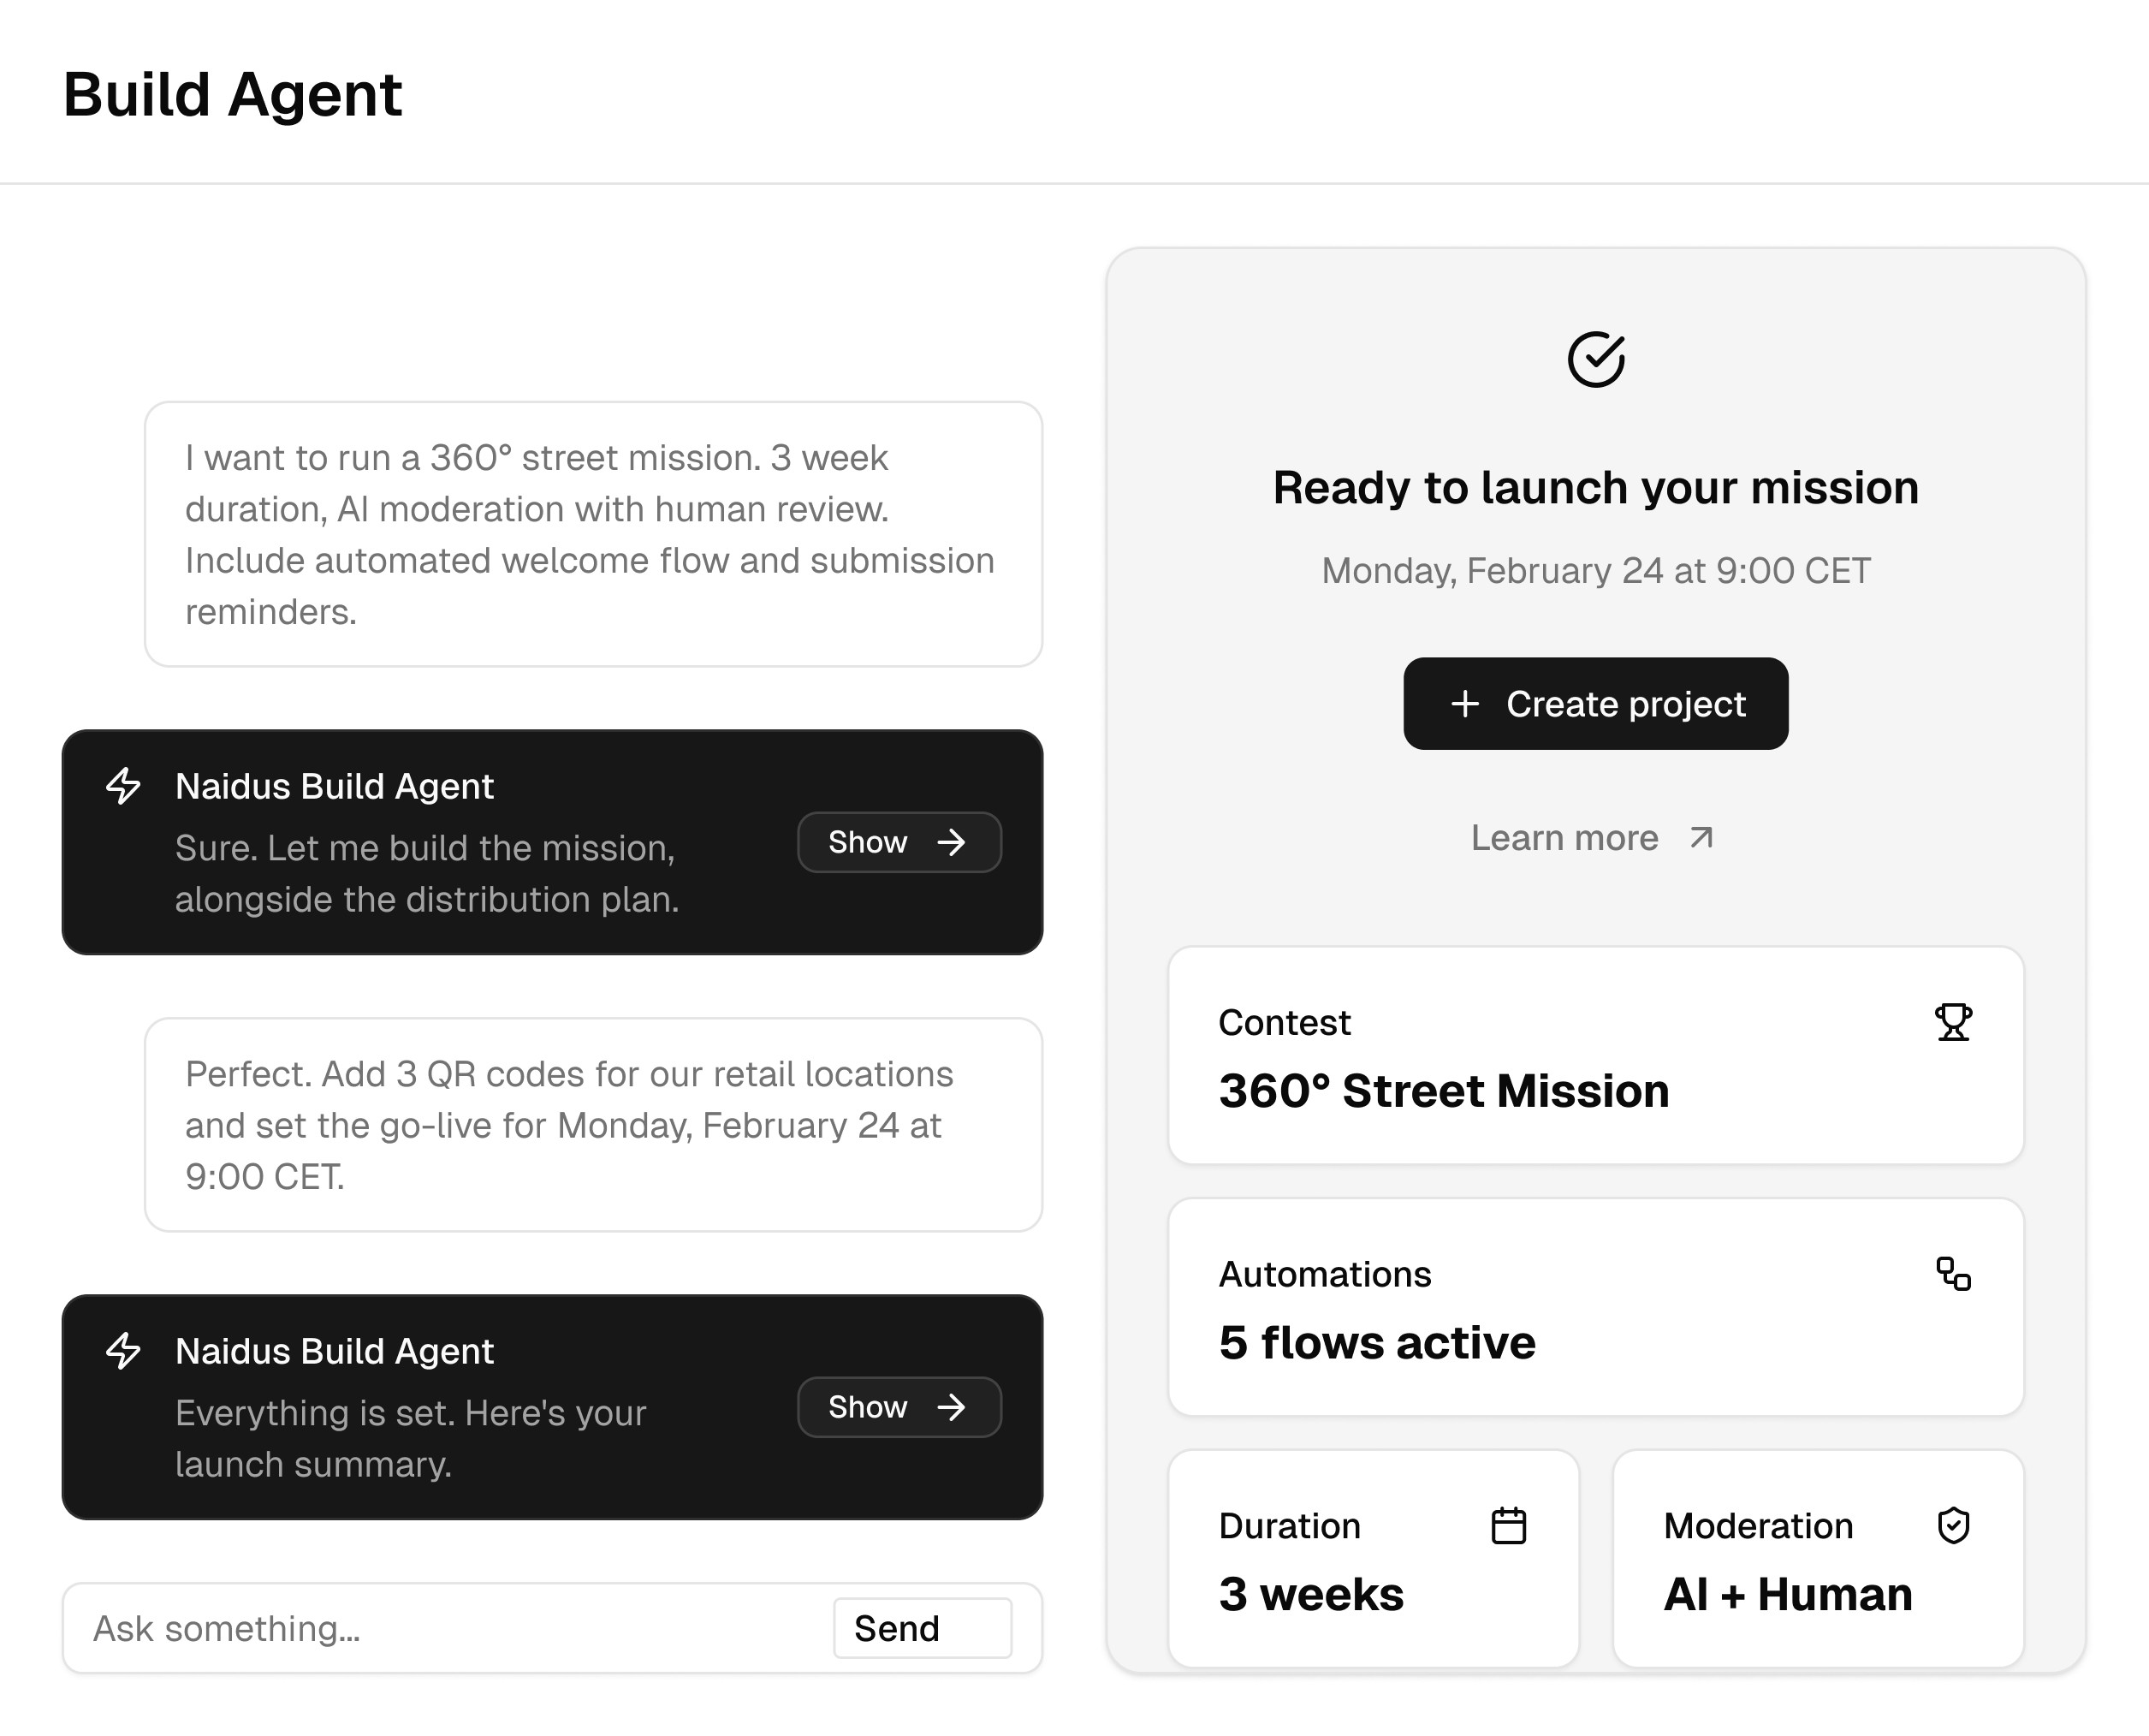
Task: Open the 5 flows active automations card
Action: pyautogui.click(x=1595, y=1308)
